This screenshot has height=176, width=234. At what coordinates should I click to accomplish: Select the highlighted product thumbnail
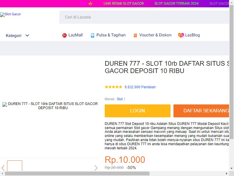(15, 166)
